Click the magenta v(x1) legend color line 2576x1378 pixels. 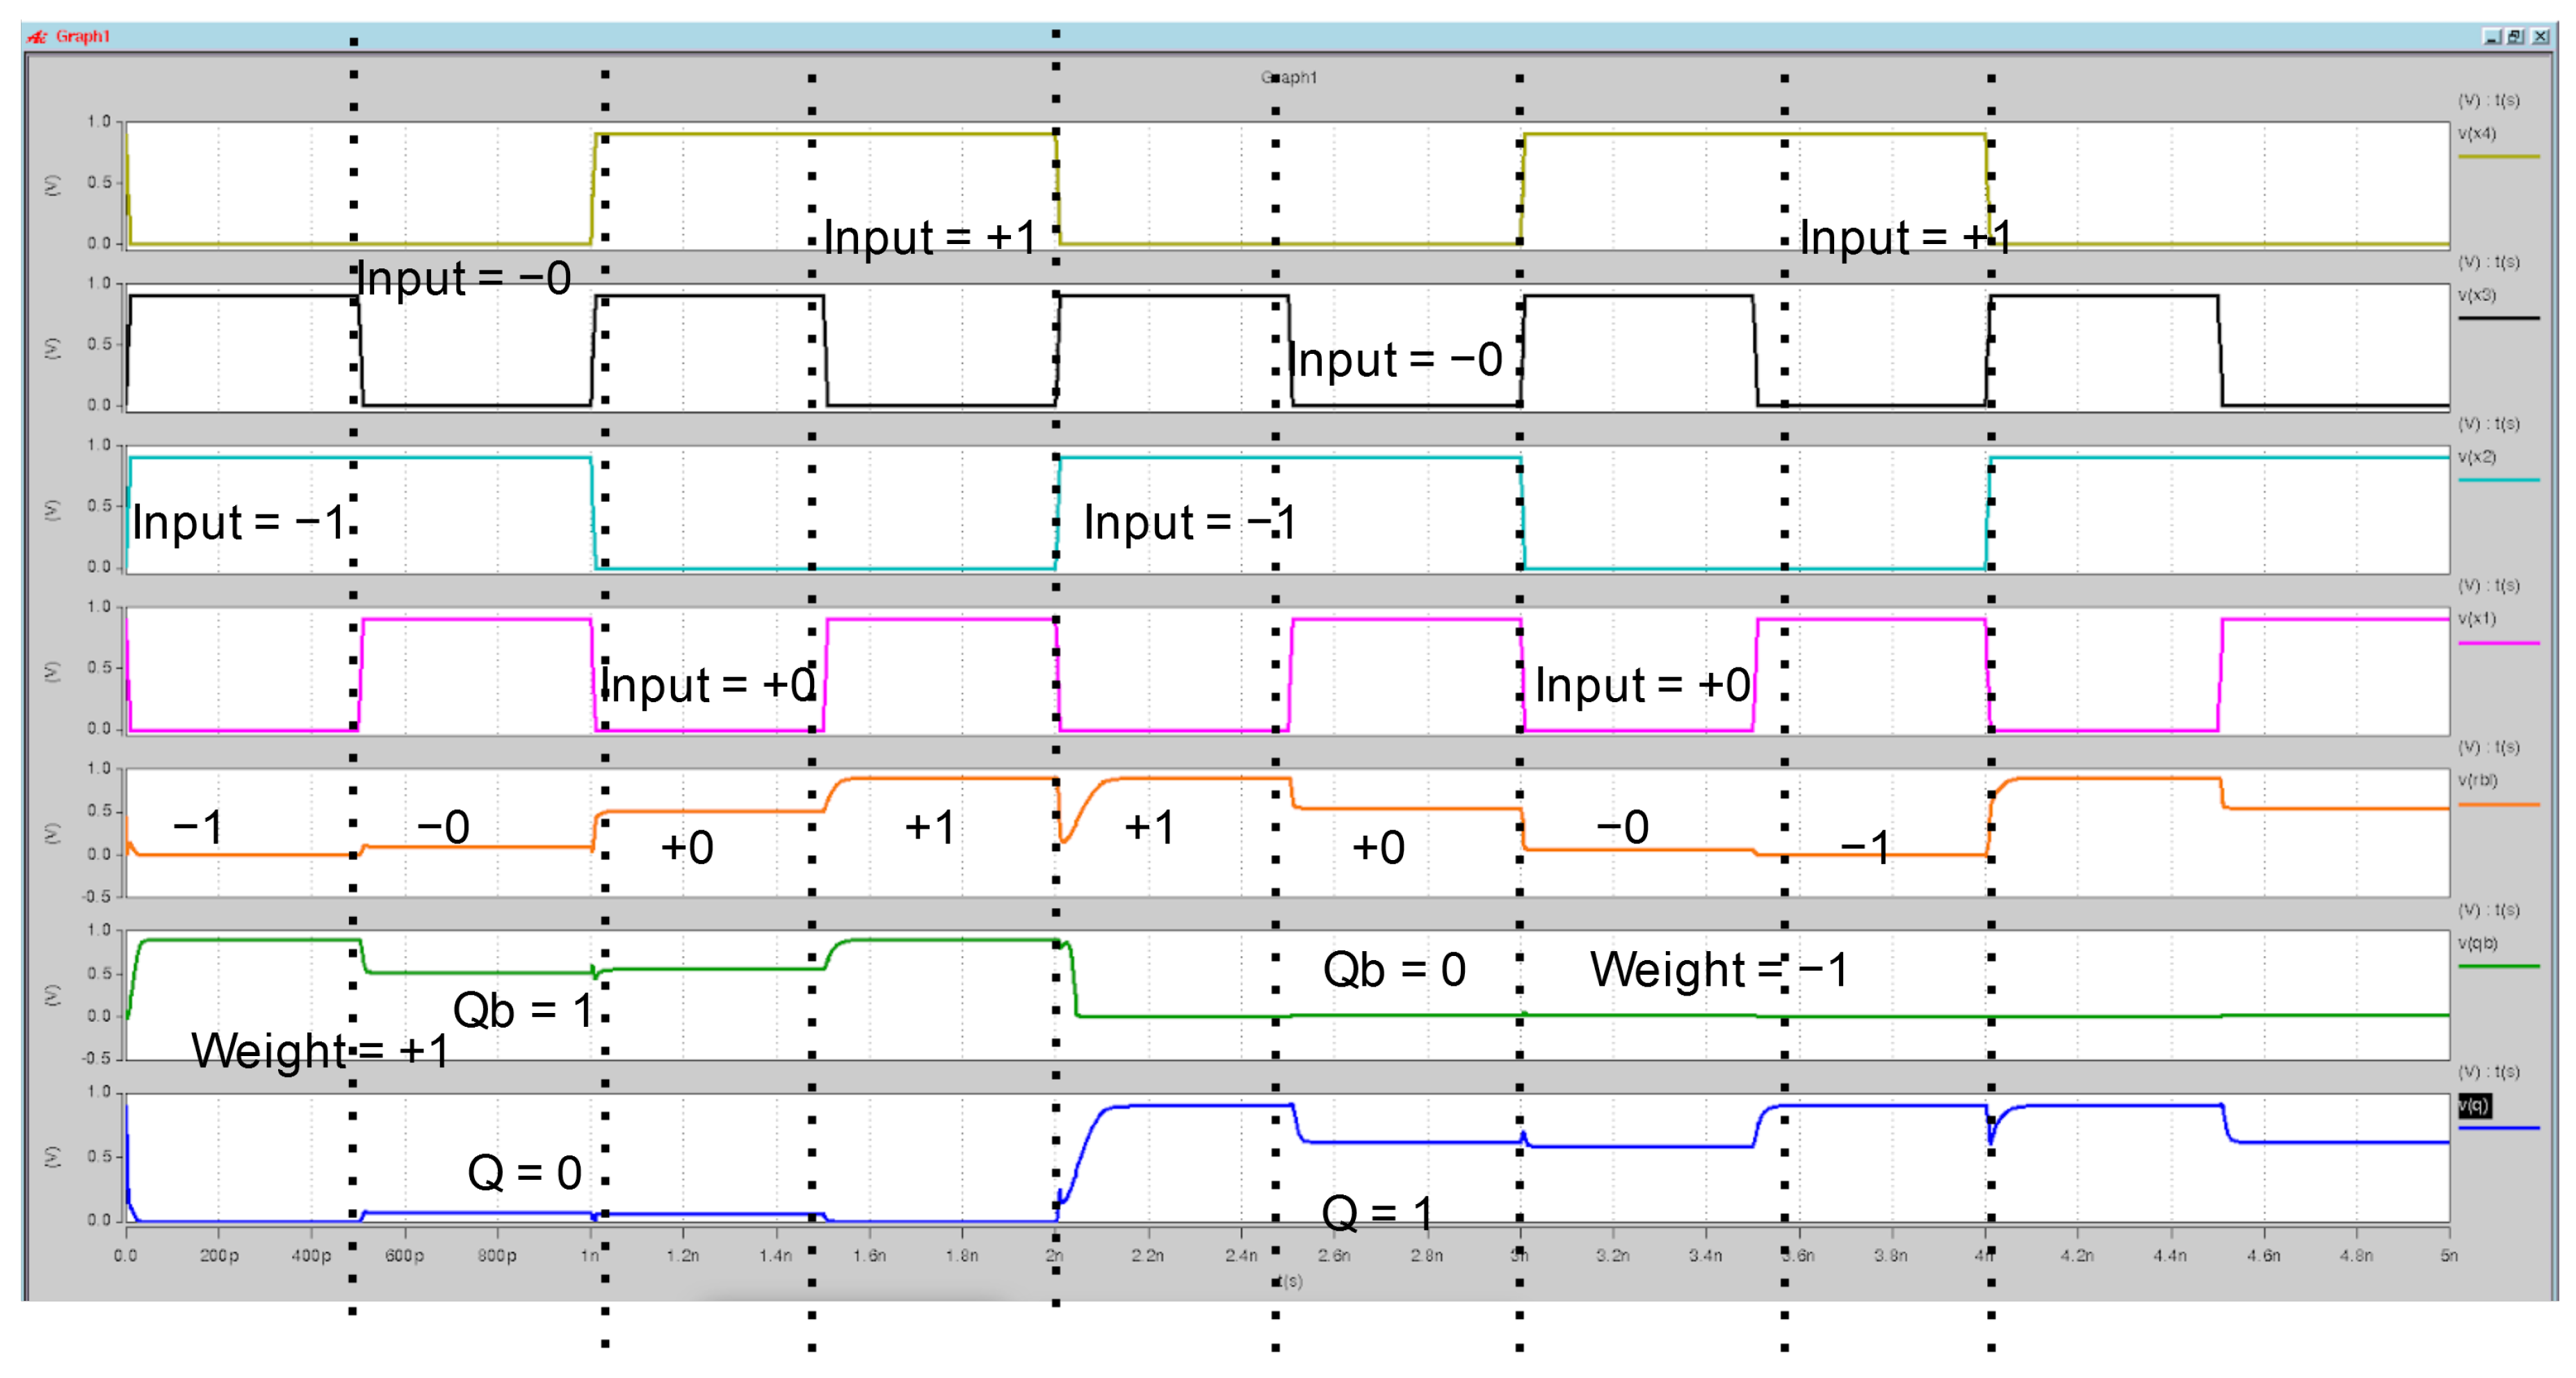coord(2498,643)
